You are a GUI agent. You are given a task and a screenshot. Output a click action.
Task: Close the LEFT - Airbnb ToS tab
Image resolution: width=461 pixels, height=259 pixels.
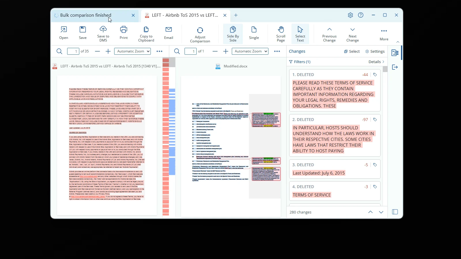click(x=225, y=15)
